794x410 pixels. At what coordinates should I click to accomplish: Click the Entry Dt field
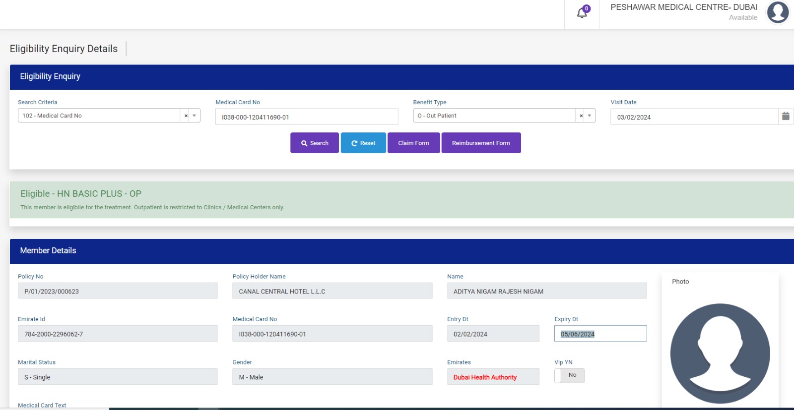click(493, 334)
